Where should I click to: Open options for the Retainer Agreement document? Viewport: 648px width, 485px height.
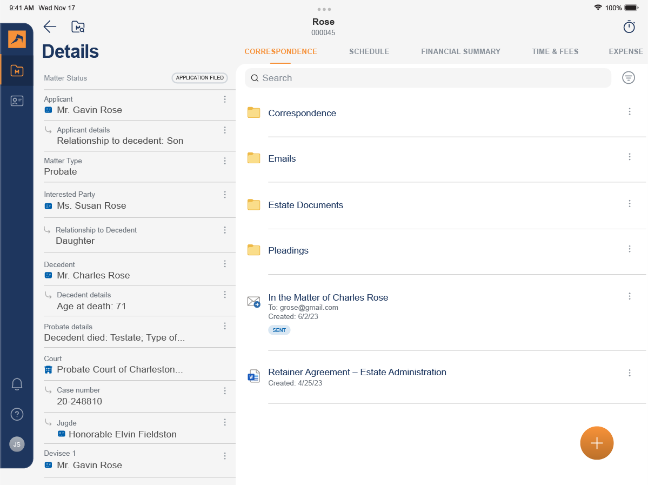(629, 373)
